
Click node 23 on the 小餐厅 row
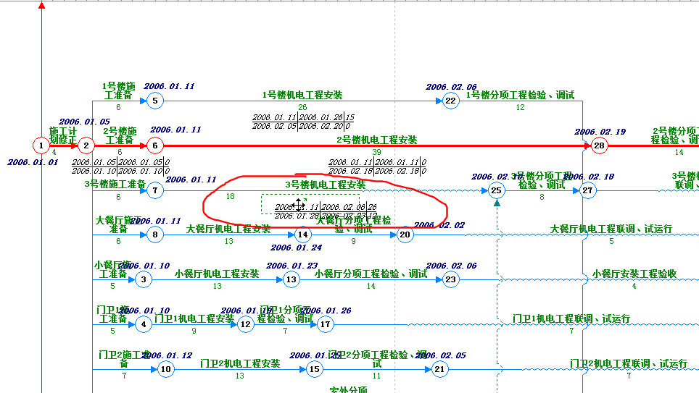pyautogui.click(x=451, y=279)
